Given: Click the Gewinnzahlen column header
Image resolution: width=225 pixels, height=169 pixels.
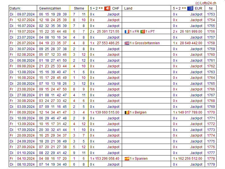Looking at the screenshot, I should [50, 8].
